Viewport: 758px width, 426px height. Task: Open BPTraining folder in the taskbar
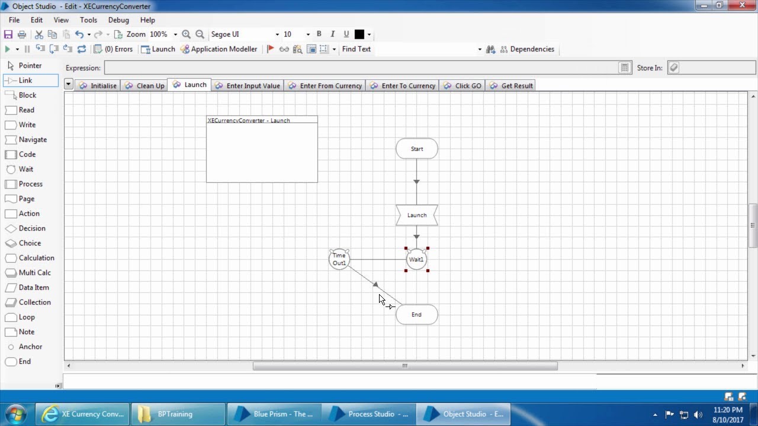click(178, 414)
